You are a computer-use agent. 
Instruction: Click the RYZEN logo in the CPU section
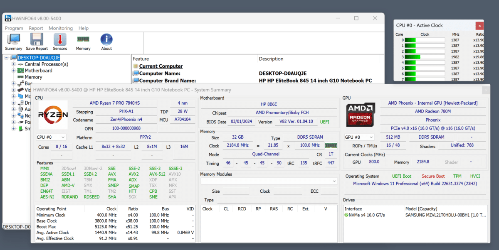[53, 115]
